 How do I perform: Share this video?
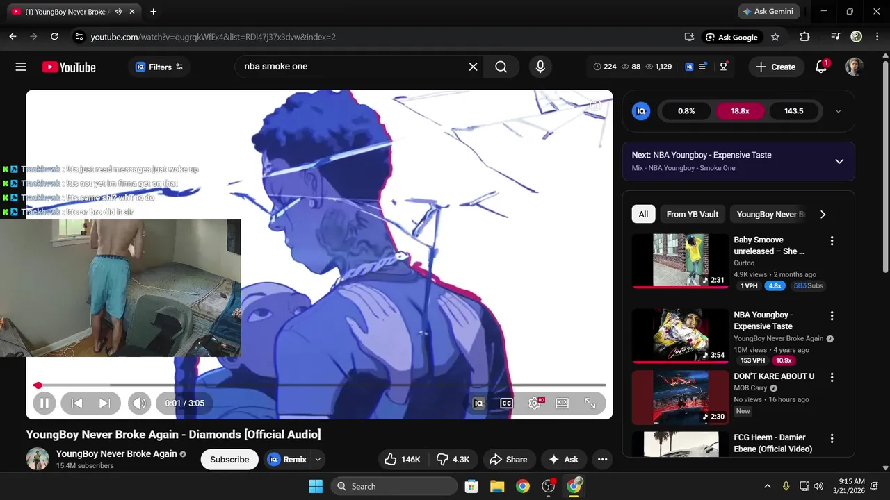pos(508,460)
